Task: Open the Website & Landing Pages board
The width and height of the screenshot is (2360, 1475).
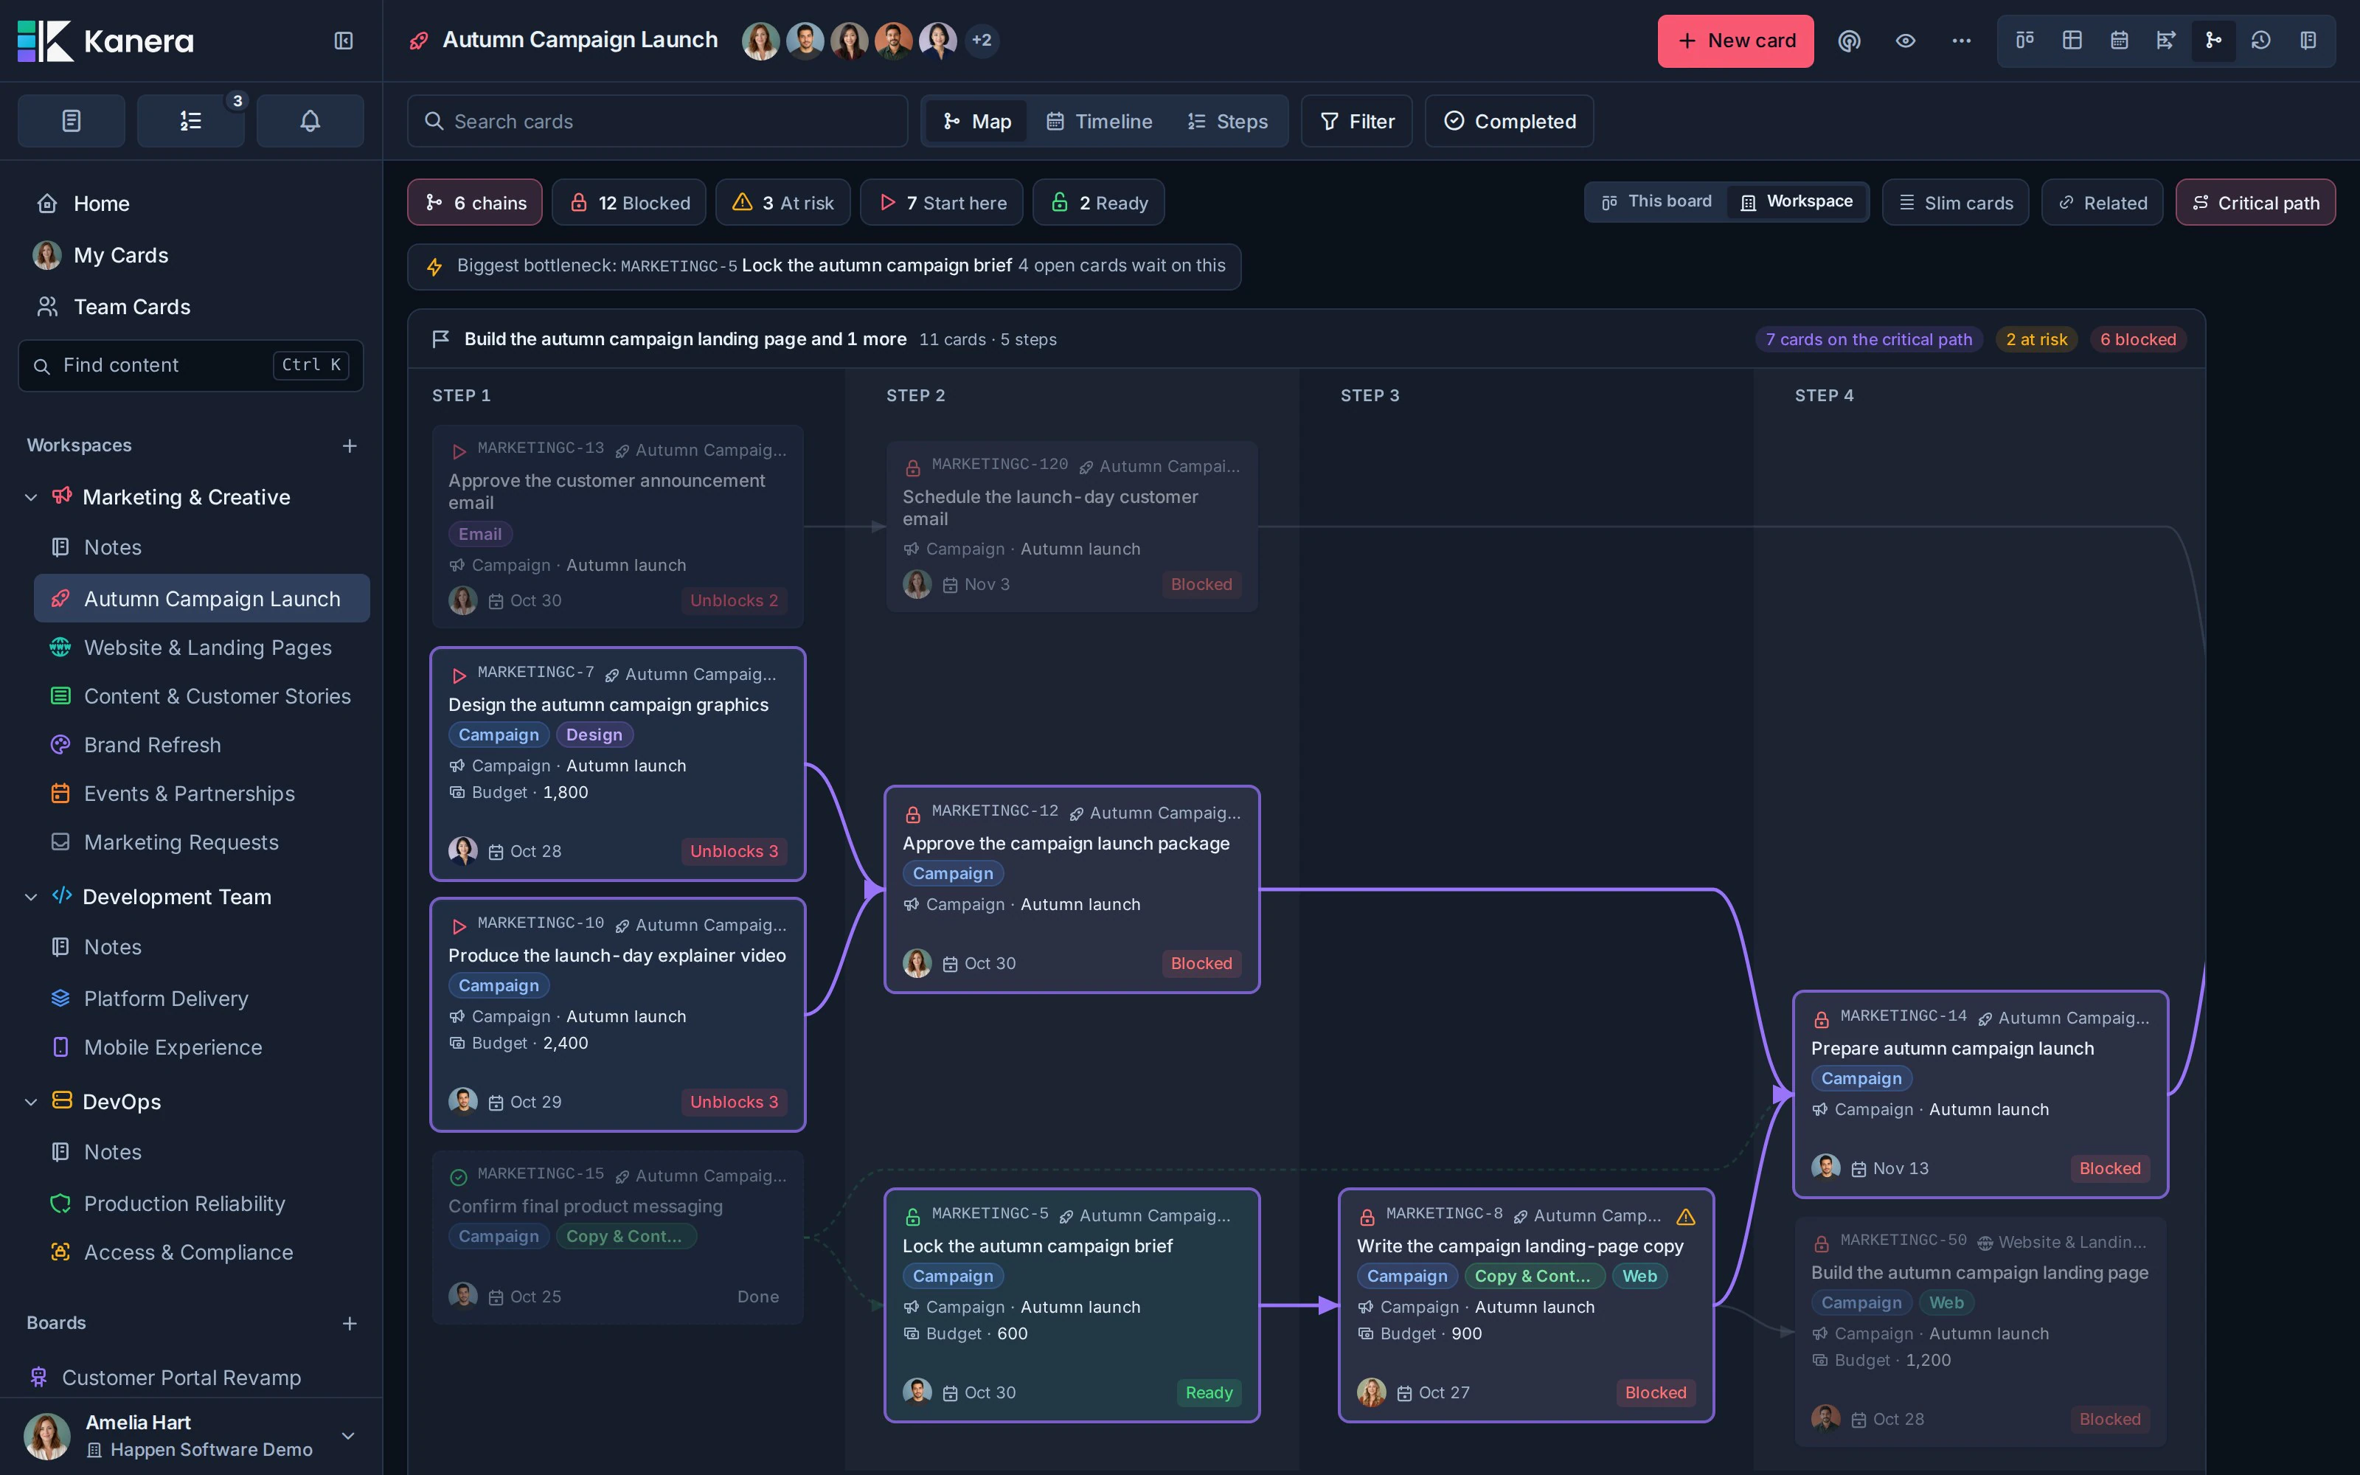Action: point(202,648)
